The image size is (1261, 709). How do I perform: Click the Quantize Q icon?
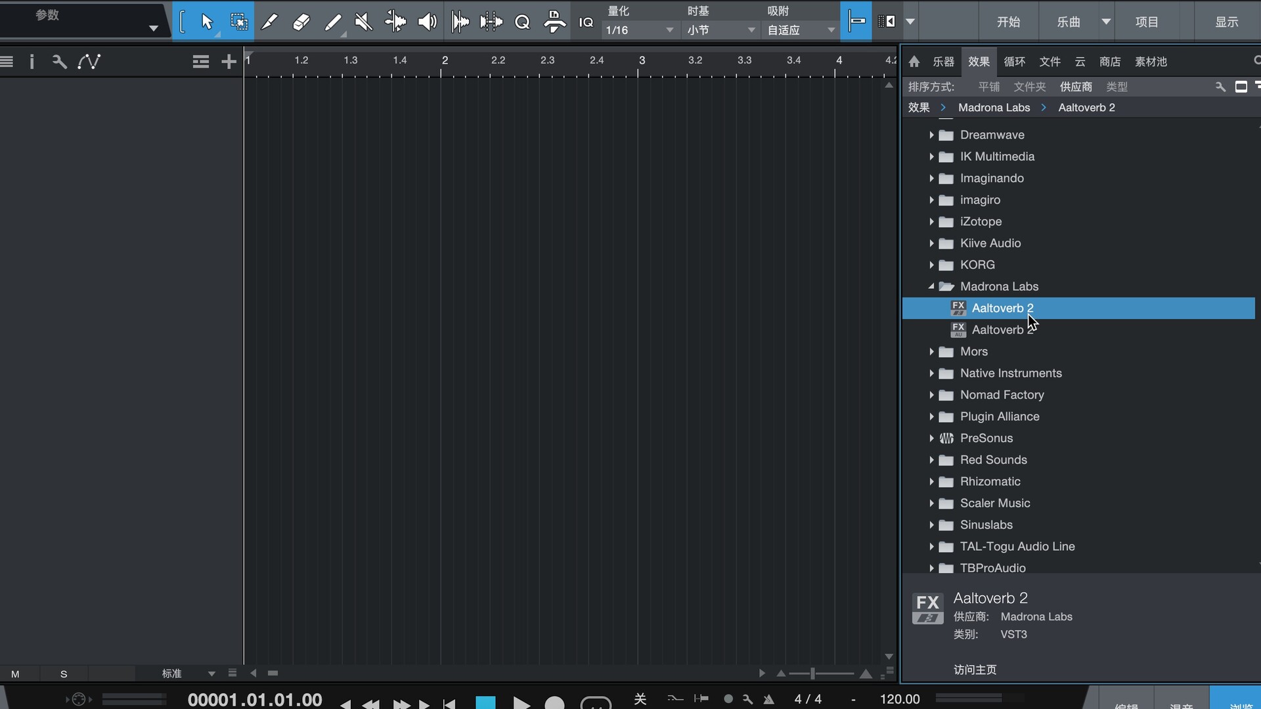[x=522, y=22]
